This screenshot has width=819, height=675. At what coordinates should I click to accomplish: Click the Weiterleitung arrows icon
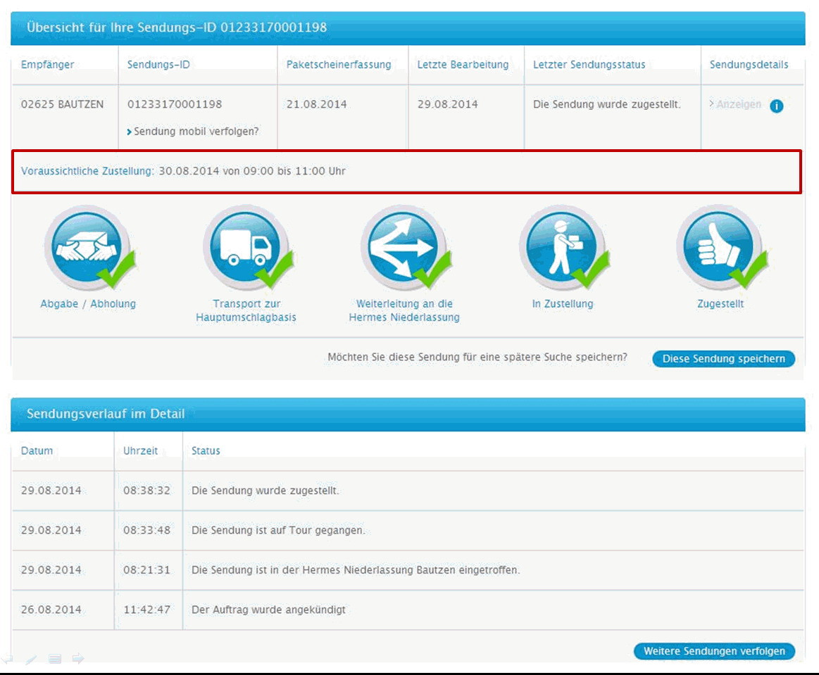pos(404,248)
